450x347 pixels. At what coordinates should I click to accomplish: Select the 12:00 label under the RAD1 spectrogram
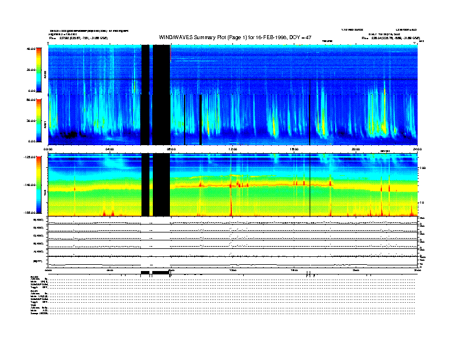[x=233, y=149]
